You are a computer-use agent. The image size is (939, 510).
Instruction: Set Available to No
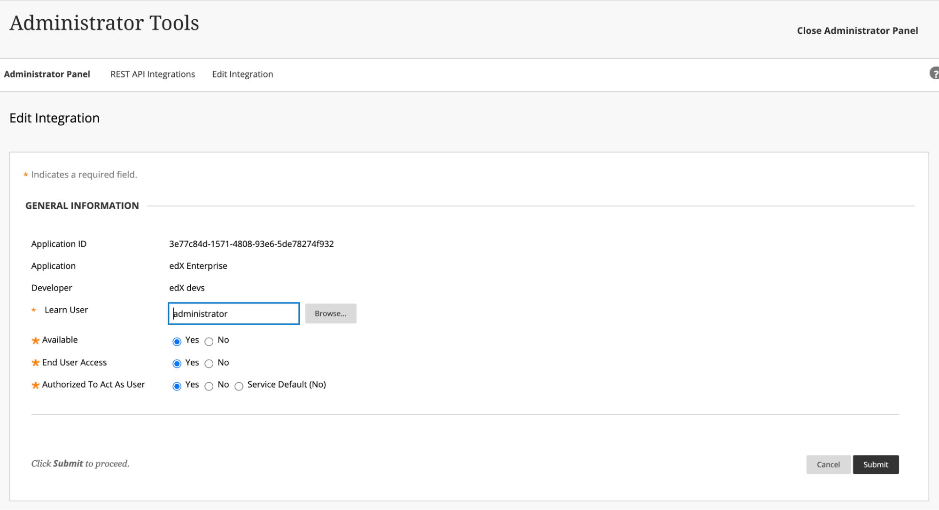coord(209,341)
